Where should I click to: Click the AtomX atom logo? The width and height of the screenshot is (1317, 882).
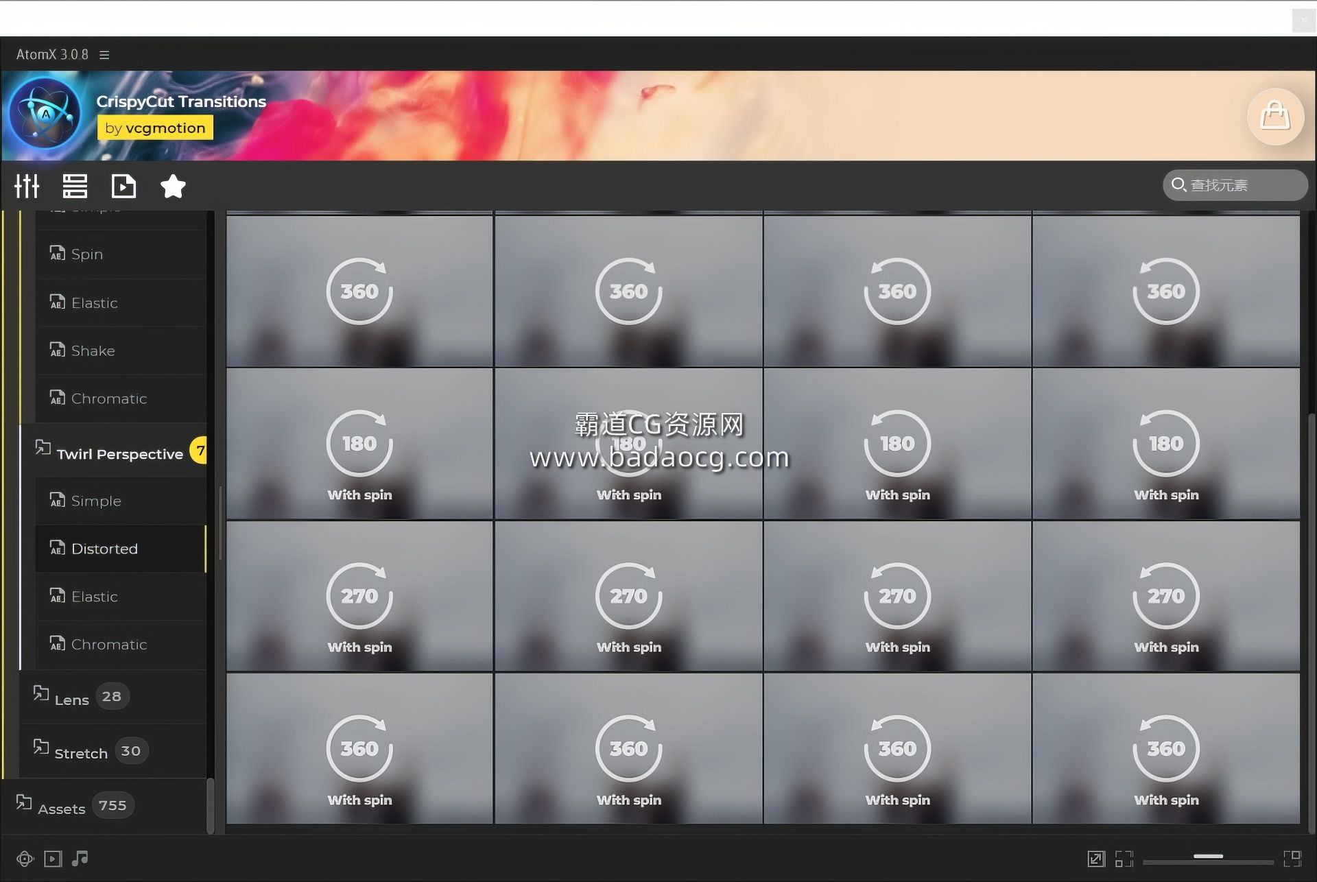pyautogui.click(x=45, y=115)
